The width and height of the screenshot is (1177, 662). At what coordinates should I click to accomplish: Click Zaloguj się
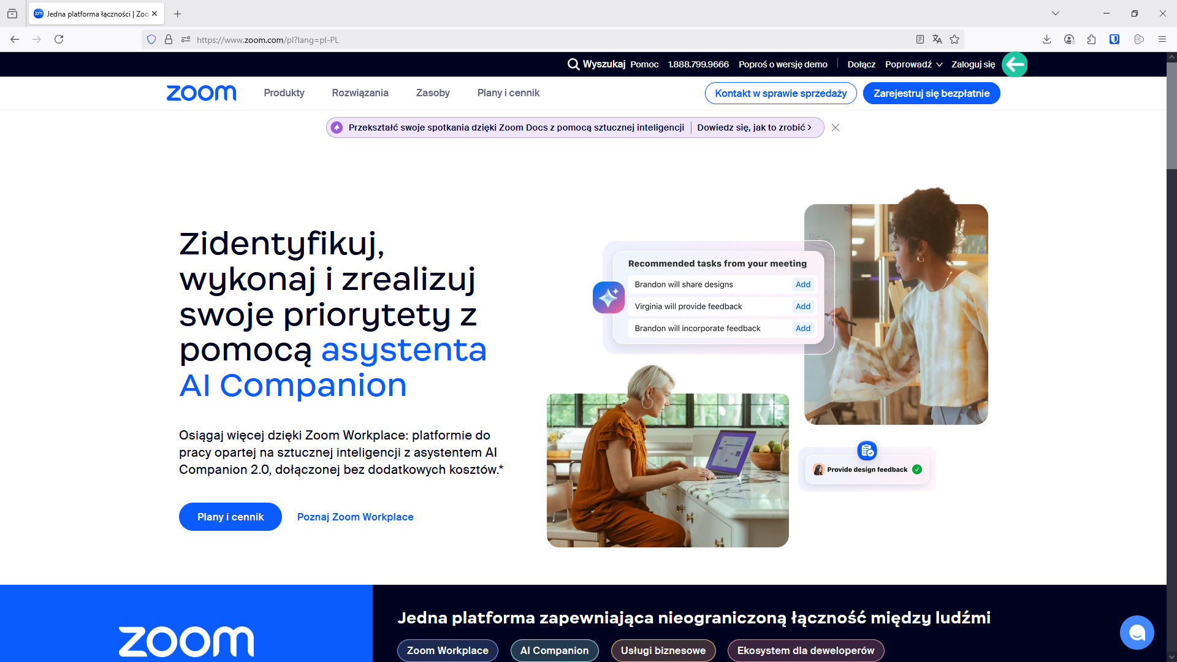tap(973, 64)
